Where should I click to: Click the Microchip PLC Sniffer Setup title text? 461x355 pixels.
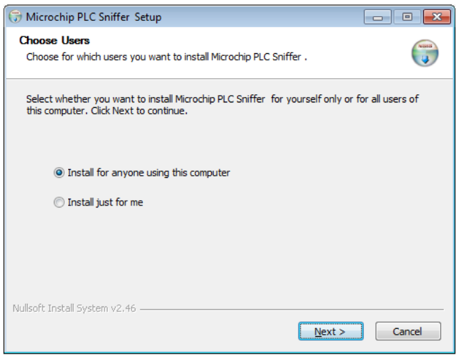pos(94,17)
